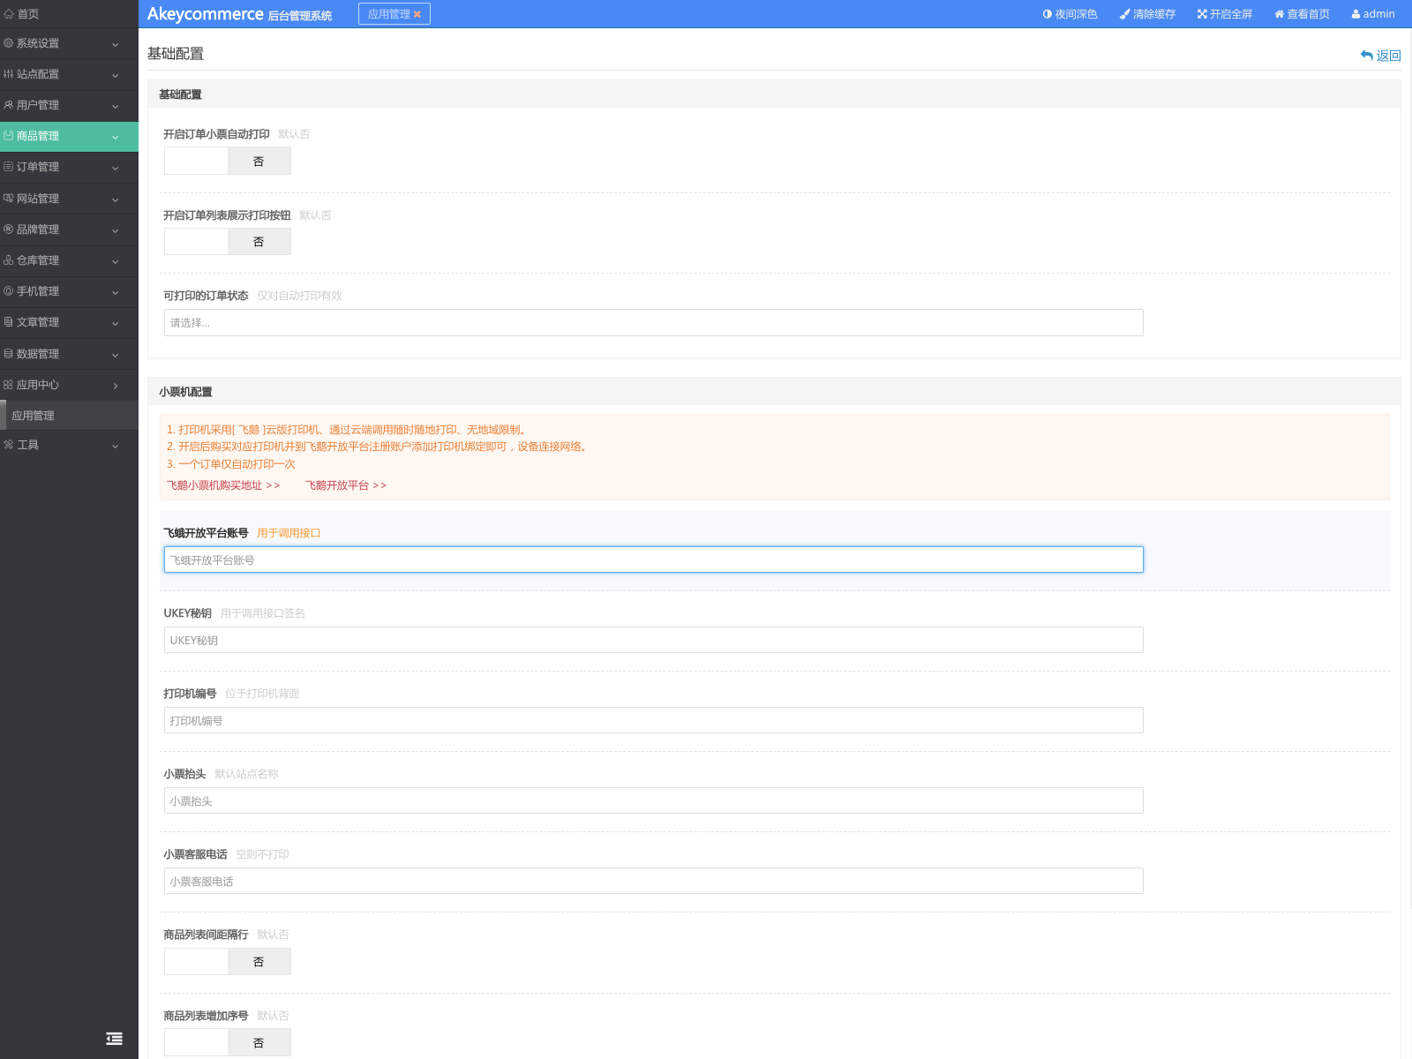Expand 用户管理 menu chevron

point(115,106)
